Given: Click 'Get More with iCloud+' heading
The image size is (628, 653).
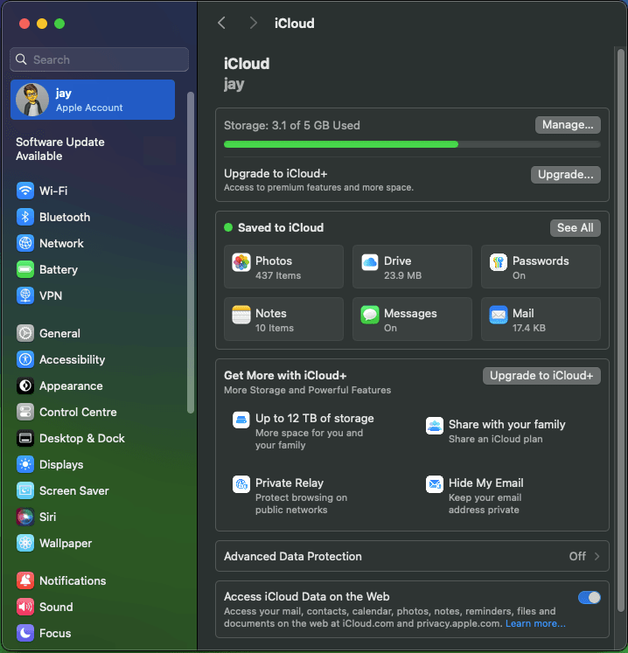Looking at the screenshot, I should (285, 376).
